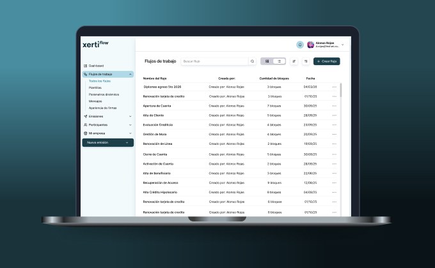
Task: Click the Buscar flujo search field
Action: coord(215,61)
